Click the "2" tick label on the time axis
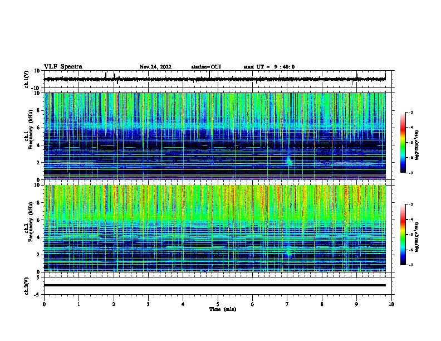 (x=114, y=304)
